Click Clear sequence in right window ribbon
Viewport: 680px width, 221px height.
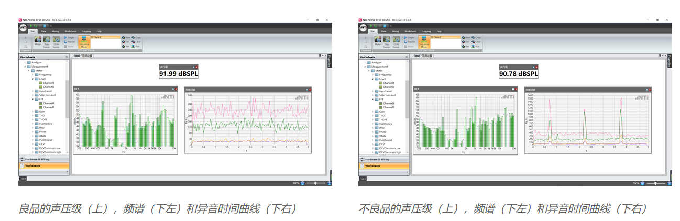pos(477,42)
